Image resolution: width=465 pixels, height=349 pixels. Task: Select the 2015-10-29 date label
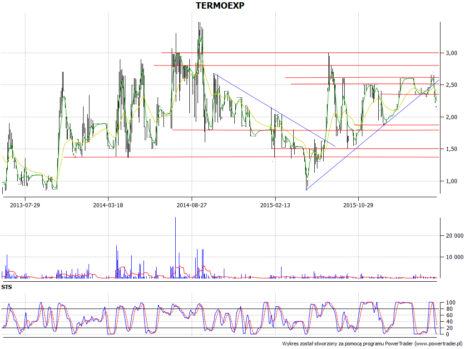[358, 205]
